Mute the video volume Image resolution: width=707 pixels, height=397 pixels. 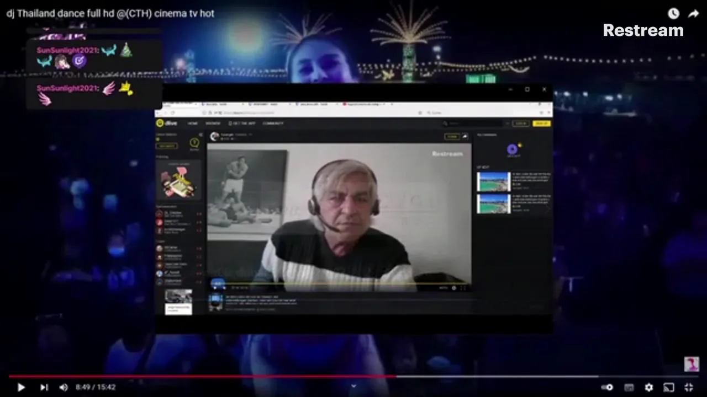(x=64, y=388)
